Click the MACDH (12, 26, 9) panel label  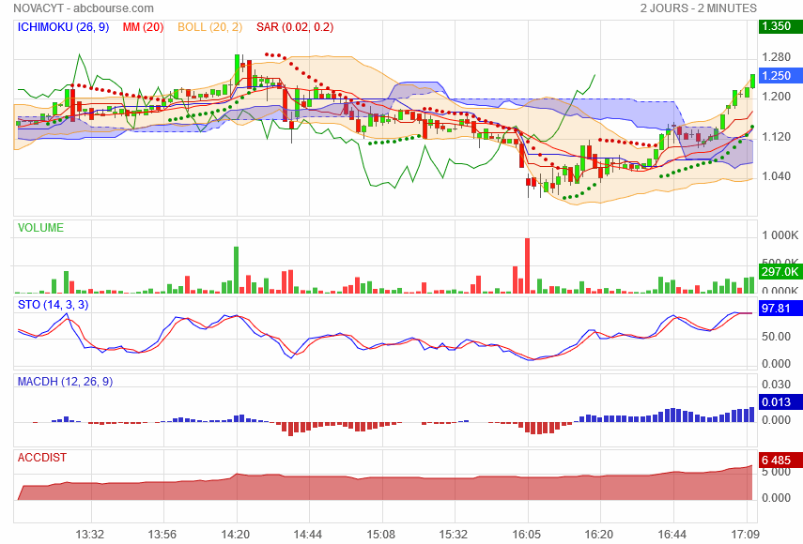pyautogui.click(x=65, y=382)
